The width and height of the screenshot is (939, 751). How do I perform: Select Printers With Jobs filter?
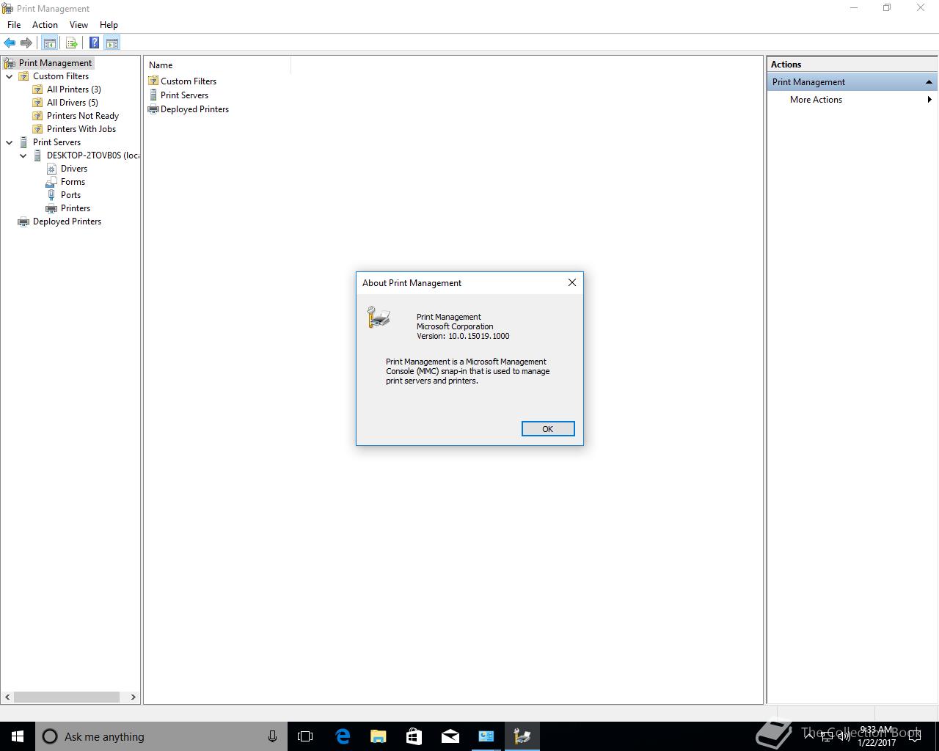tap(81, 129)
